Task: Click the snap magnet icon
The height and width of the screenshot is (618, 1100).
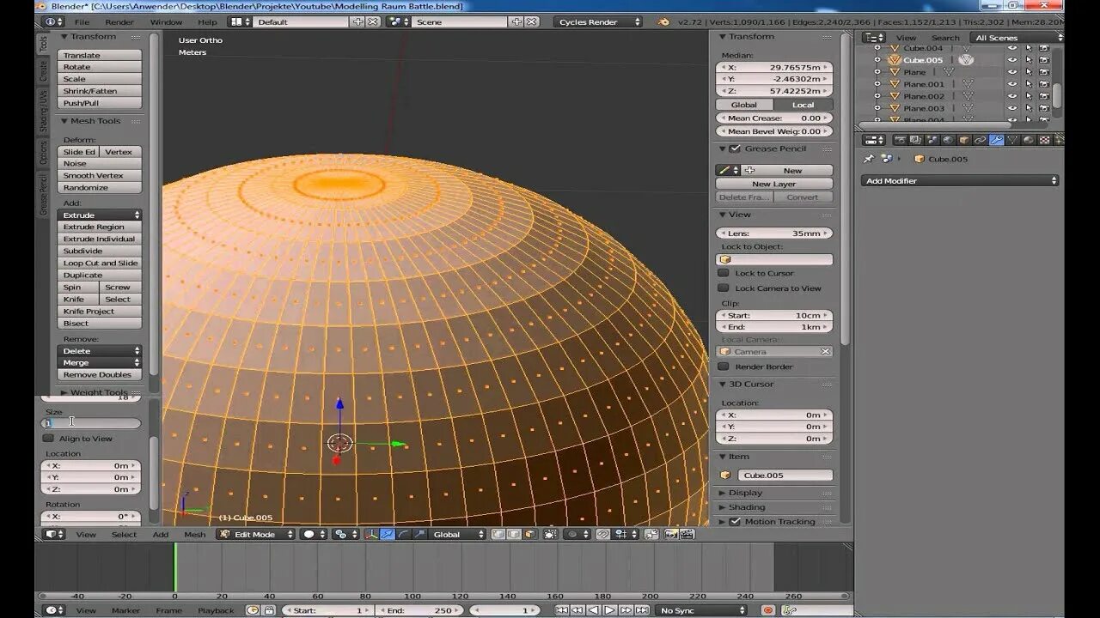Action: coord(603,534)
